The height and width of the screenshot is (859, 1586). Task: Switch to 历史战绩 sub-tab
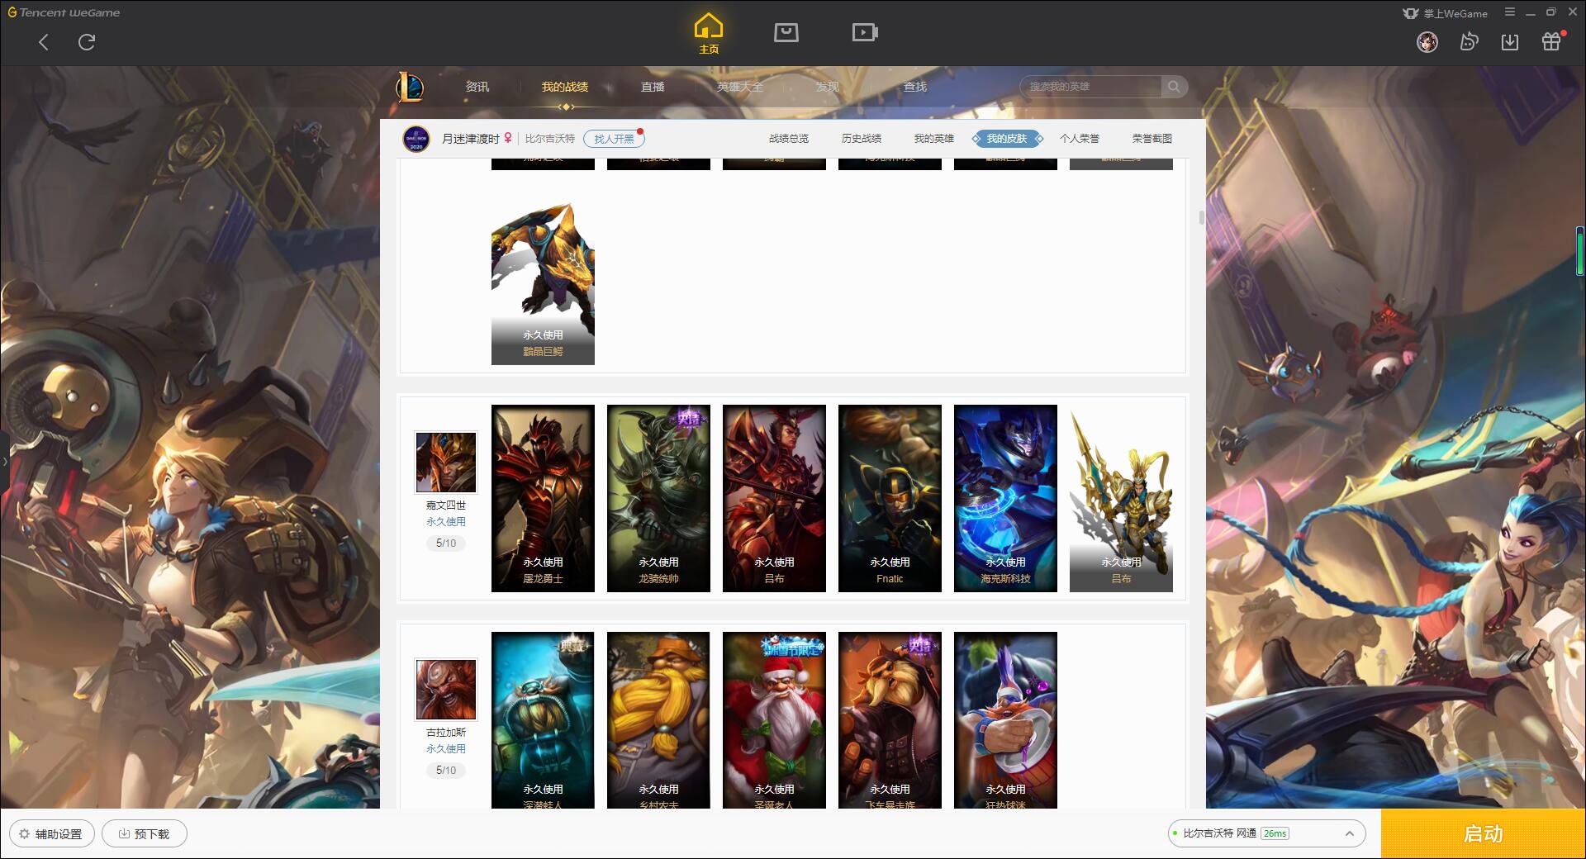(x=862, y=139)
